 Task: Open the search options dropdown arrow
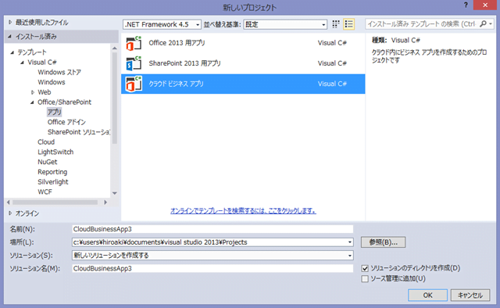491,24
